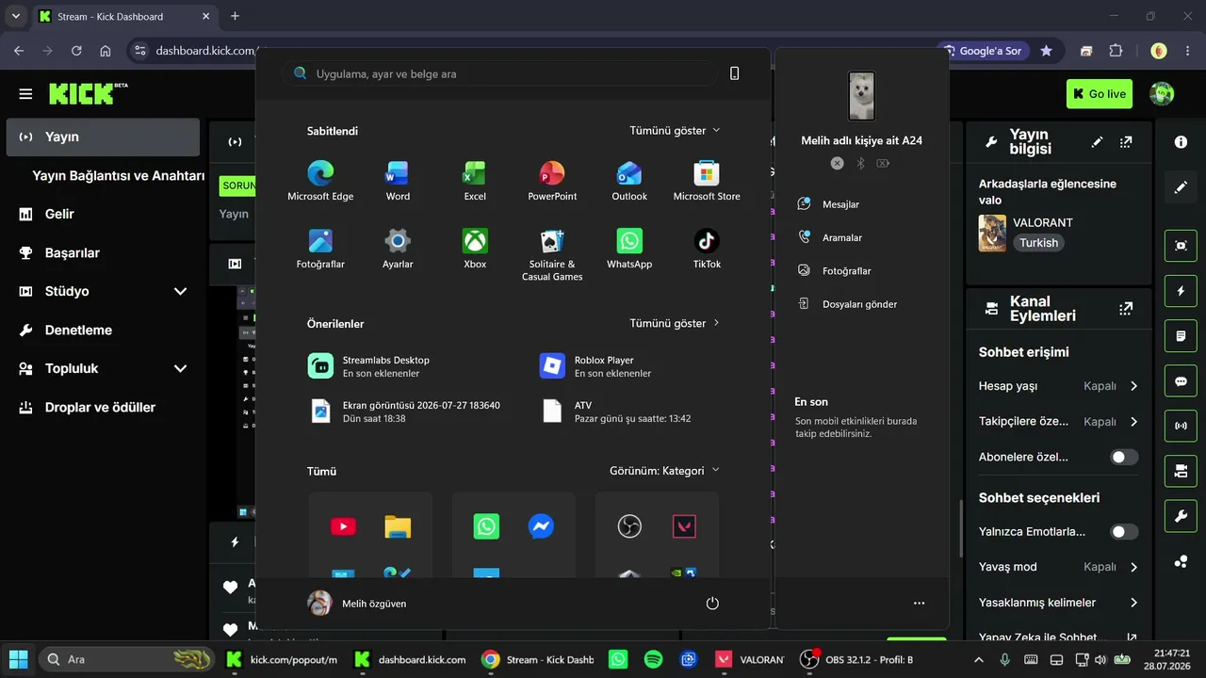Open TikTok pinned app
The width and height of the screenshot is (1206, 678).
707,249
